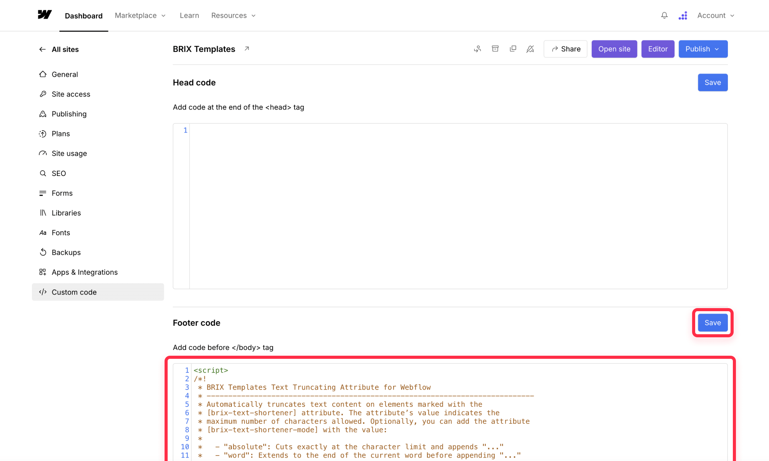The width and height of the screenshot is (769, 461).
Task: Click the Publishing rocket icon
Action: point(43,114)
